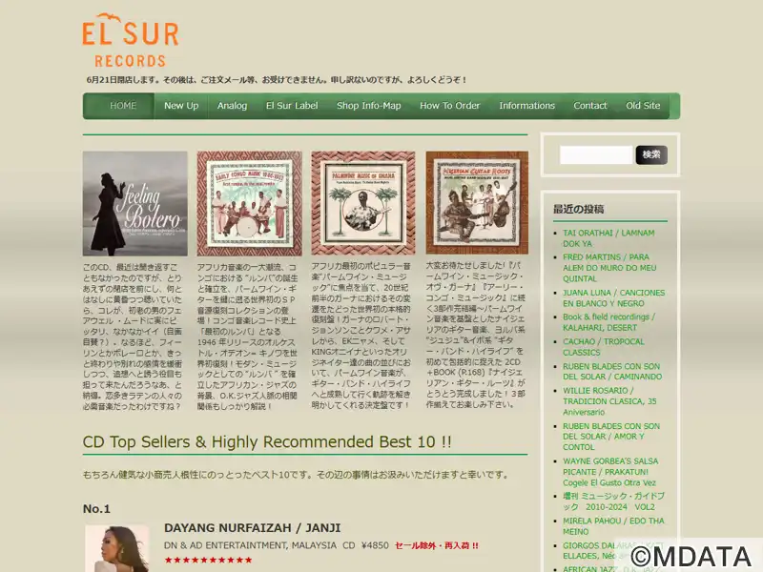Open DAYANG NURFAIZAH / JANJI title link
Image resolution: width=763 pixels, height=572 pixels.
tap(252, 528)
